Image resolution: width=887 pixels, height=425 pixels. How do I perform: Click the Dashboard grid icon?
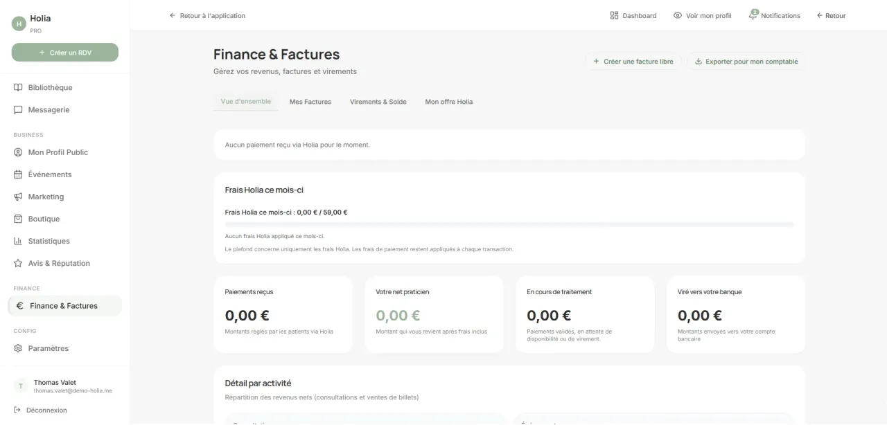[614, 15]
